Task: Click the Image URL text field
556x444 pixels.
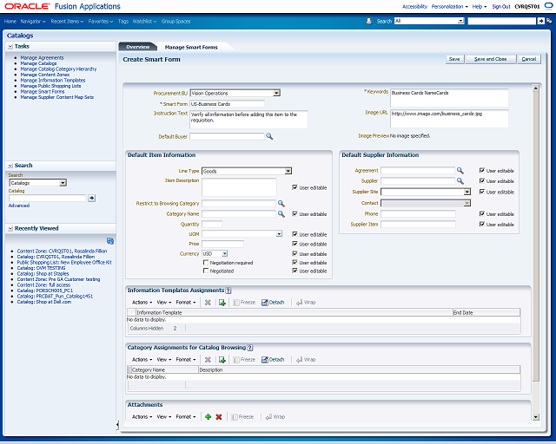Action: (x=449, y=118)
